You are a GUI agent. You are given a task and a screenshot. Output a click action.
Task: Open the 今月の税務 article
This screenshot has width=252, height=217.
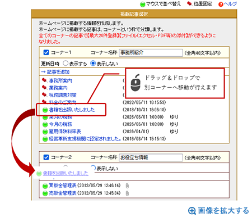click(x=60, y=124)
